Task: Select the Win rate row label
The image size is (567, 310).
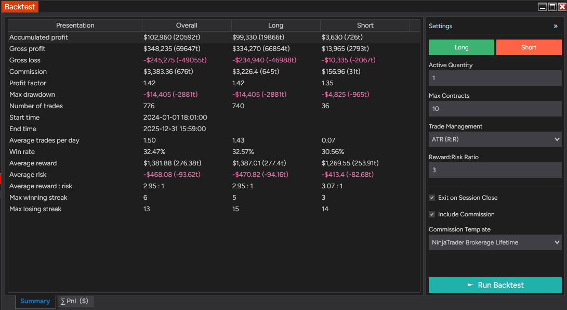Action: pos(22,152)
